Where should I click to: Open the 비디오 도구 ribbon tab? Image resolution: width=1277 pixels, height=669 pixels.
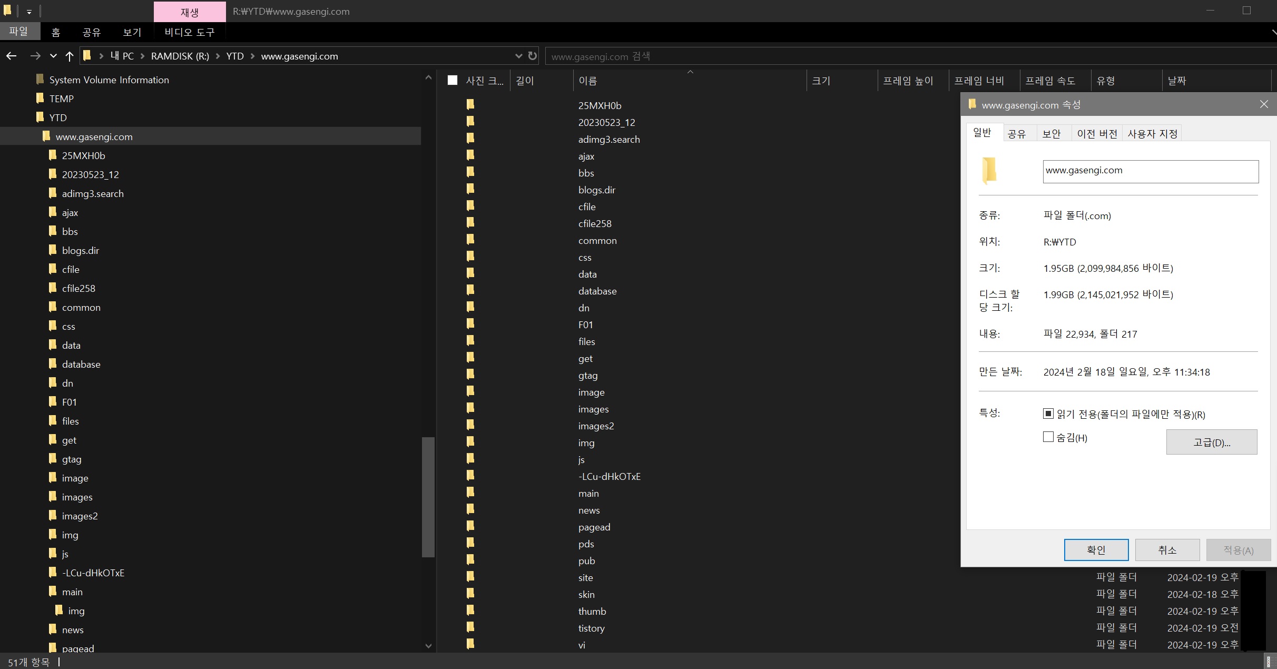(190, 32)
